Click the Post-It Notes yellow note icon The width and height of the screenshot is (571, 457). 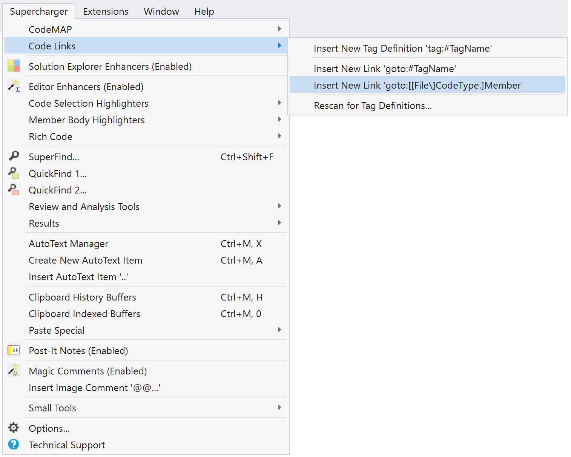point(14,350)
